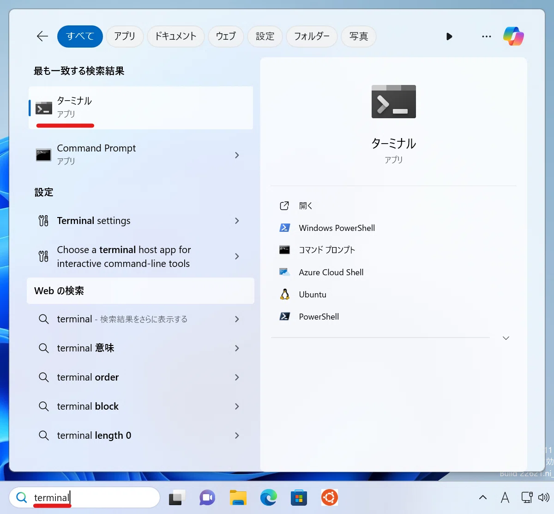
Task: Expand more actions with the down chevron
Action: 506,338
